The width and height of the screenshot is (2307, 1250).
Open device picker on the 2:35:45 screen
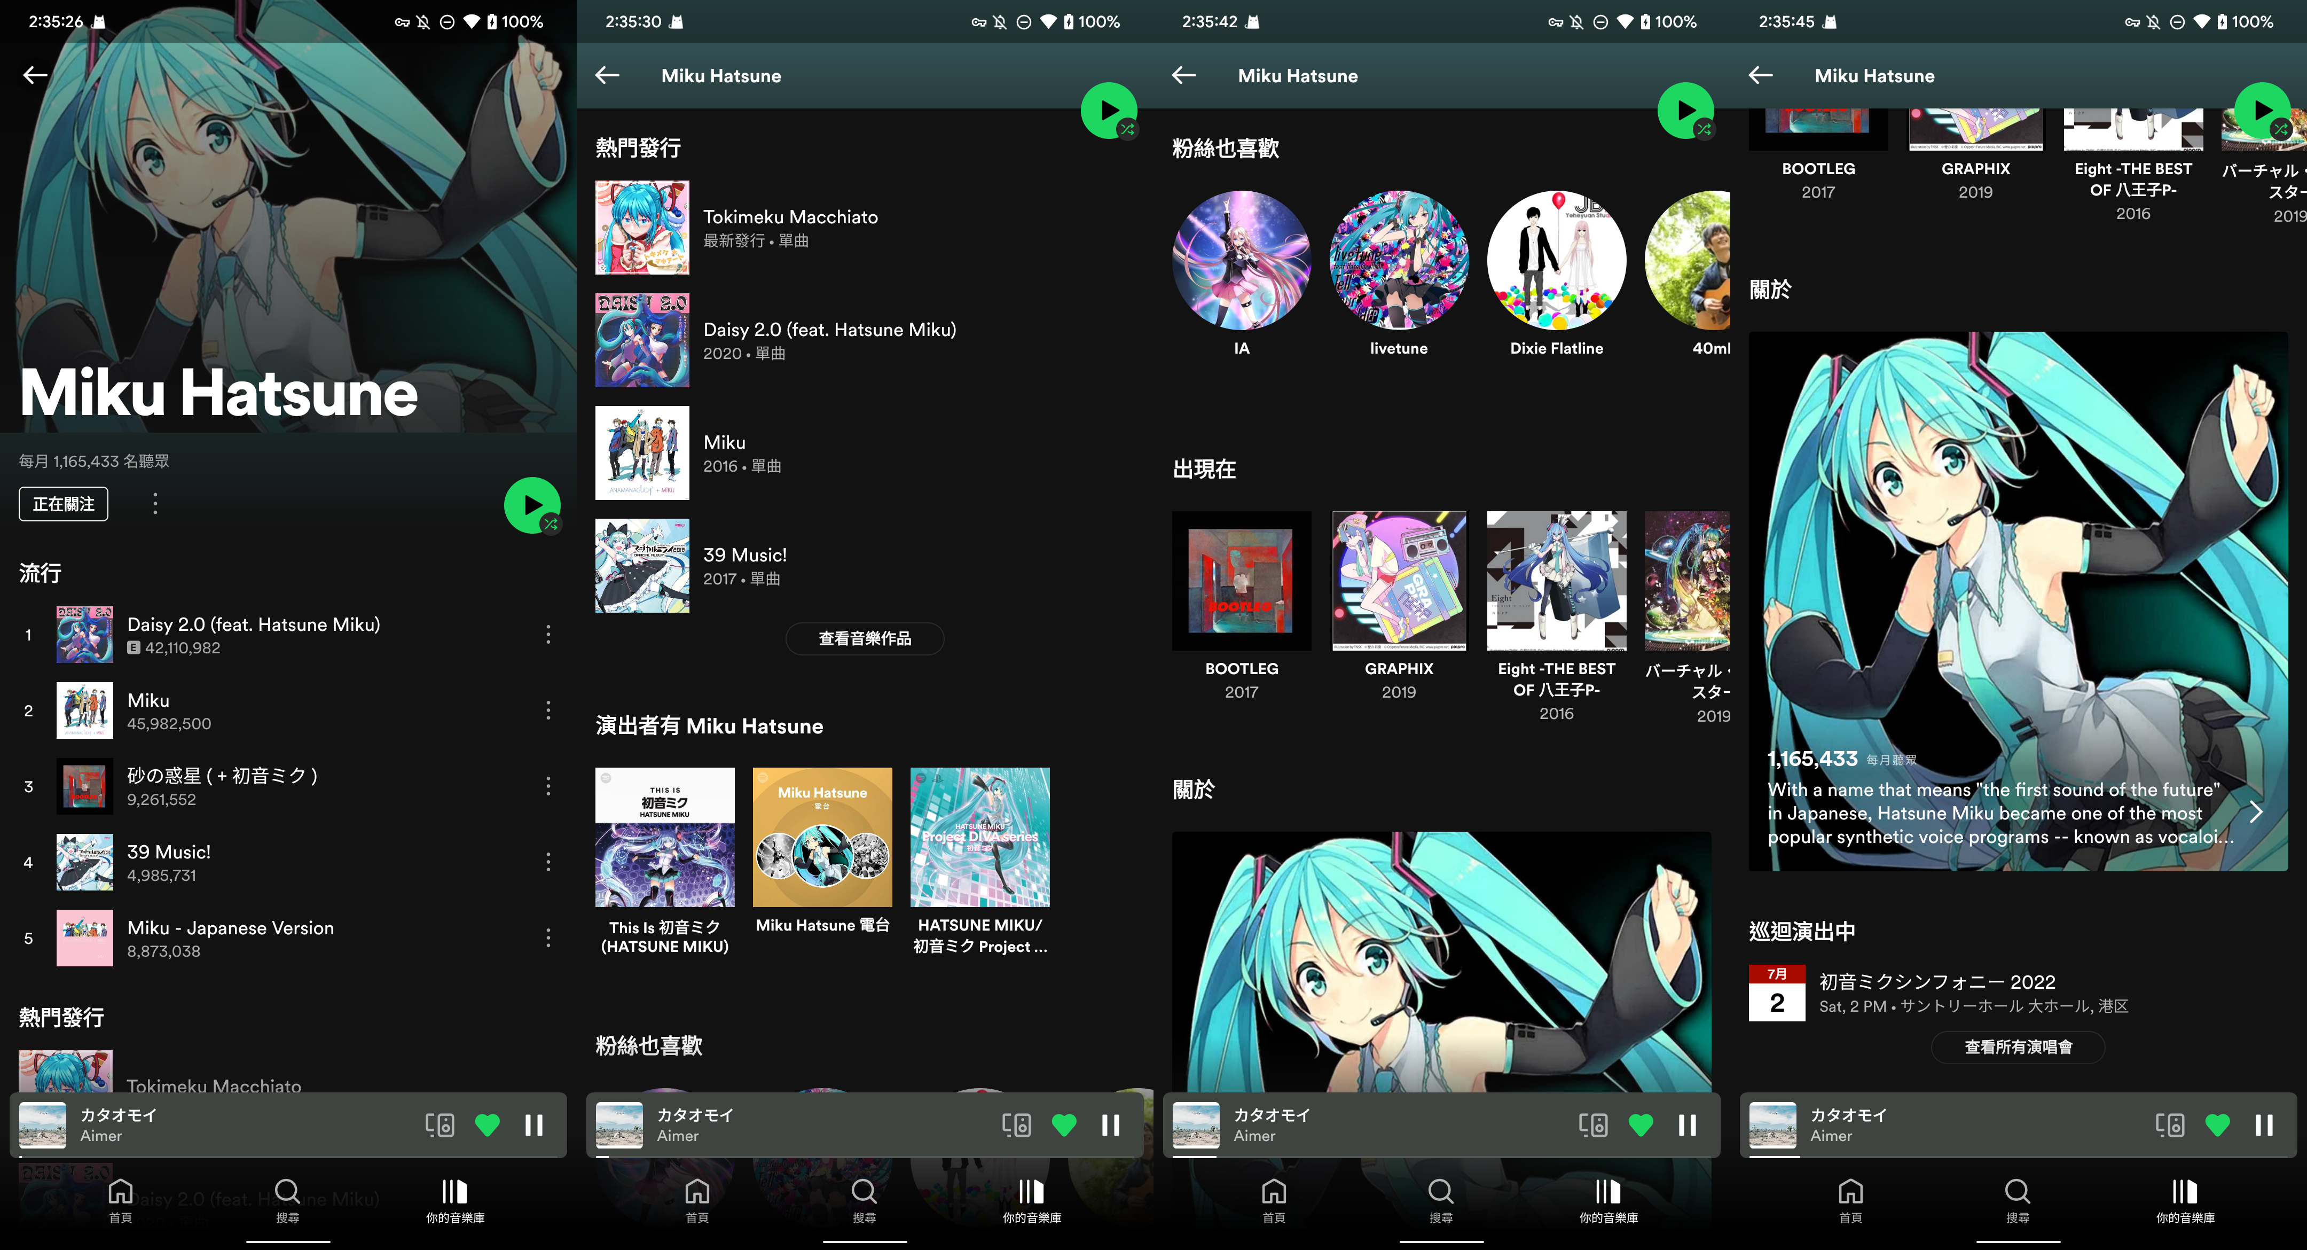(x=2170, y=1124)
